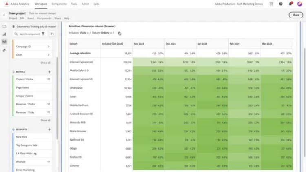Click the Average retention row label

(x=80, y=53)
